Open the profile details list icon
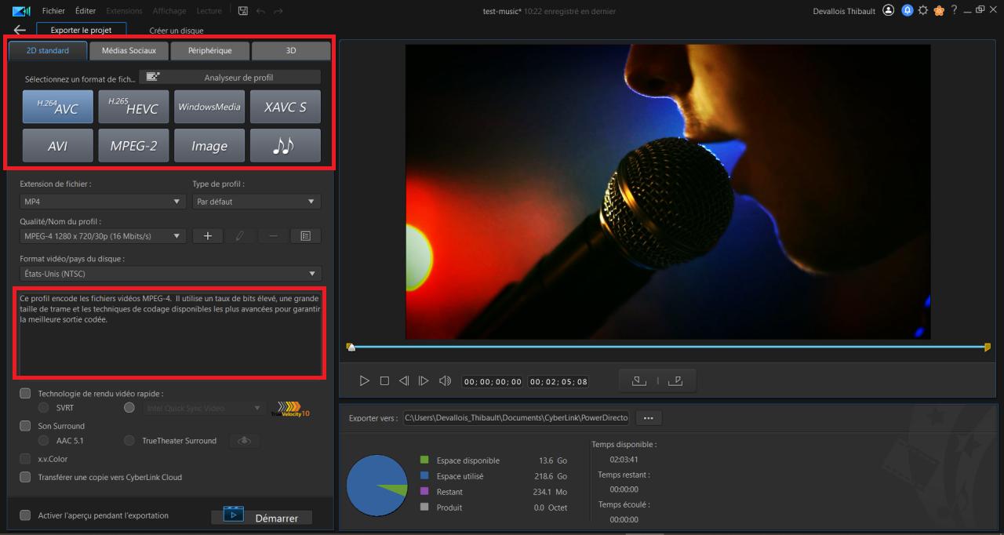The height and width of the screenshot is (535, 1004). [x=306, y=236]
